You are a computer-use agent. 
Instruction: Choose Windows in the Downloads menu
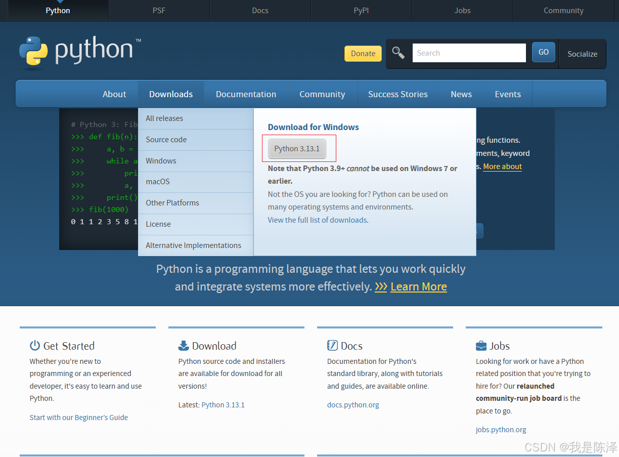(x=196, y=161)
